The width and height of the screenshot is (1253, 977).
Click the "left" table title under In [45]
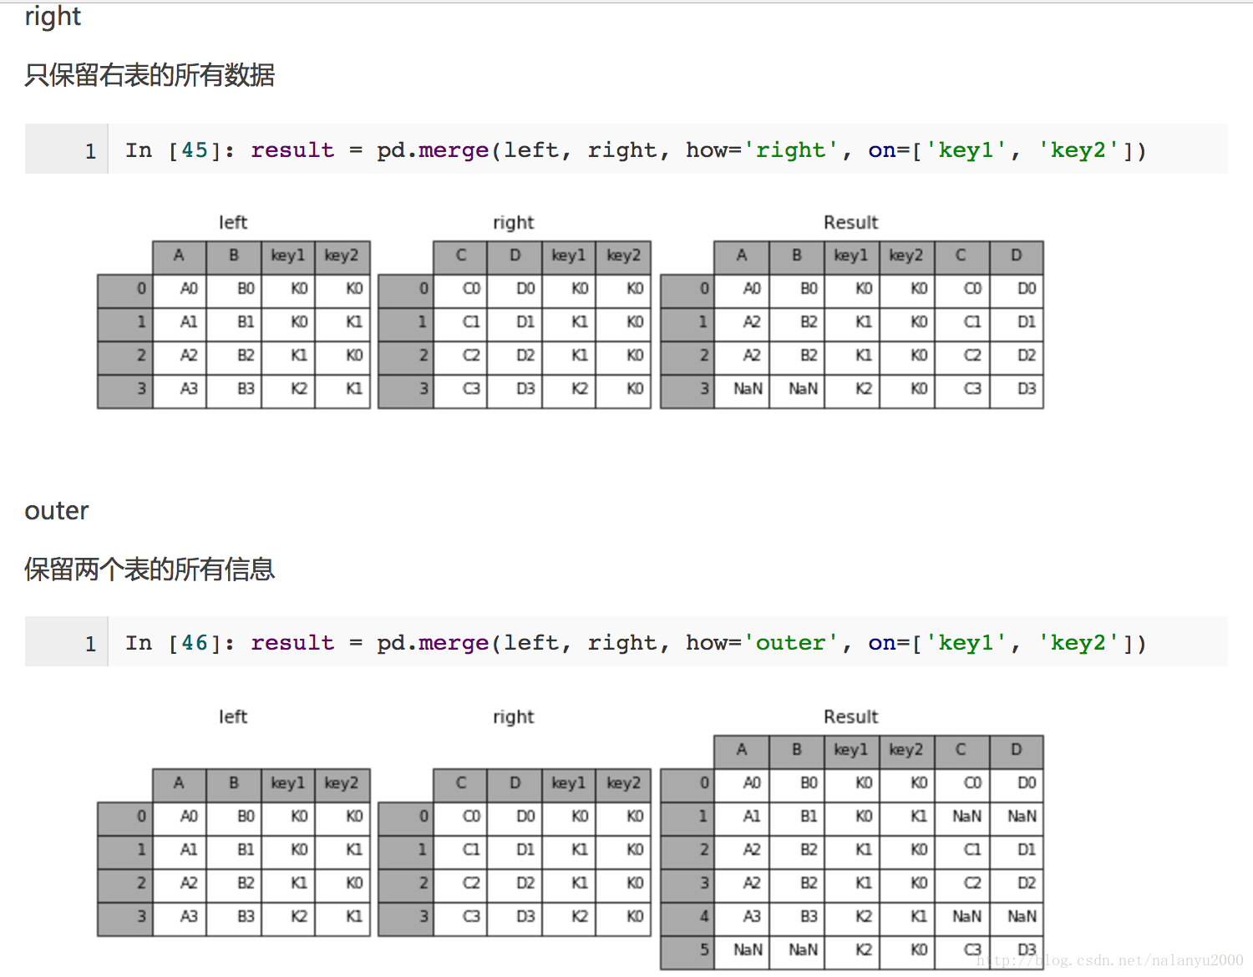click(x=233, y=223)
